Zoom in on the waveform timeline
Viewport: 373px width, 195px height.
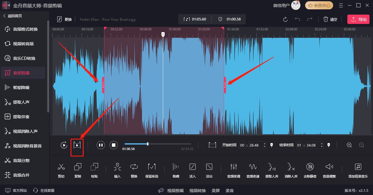(349, 145)
